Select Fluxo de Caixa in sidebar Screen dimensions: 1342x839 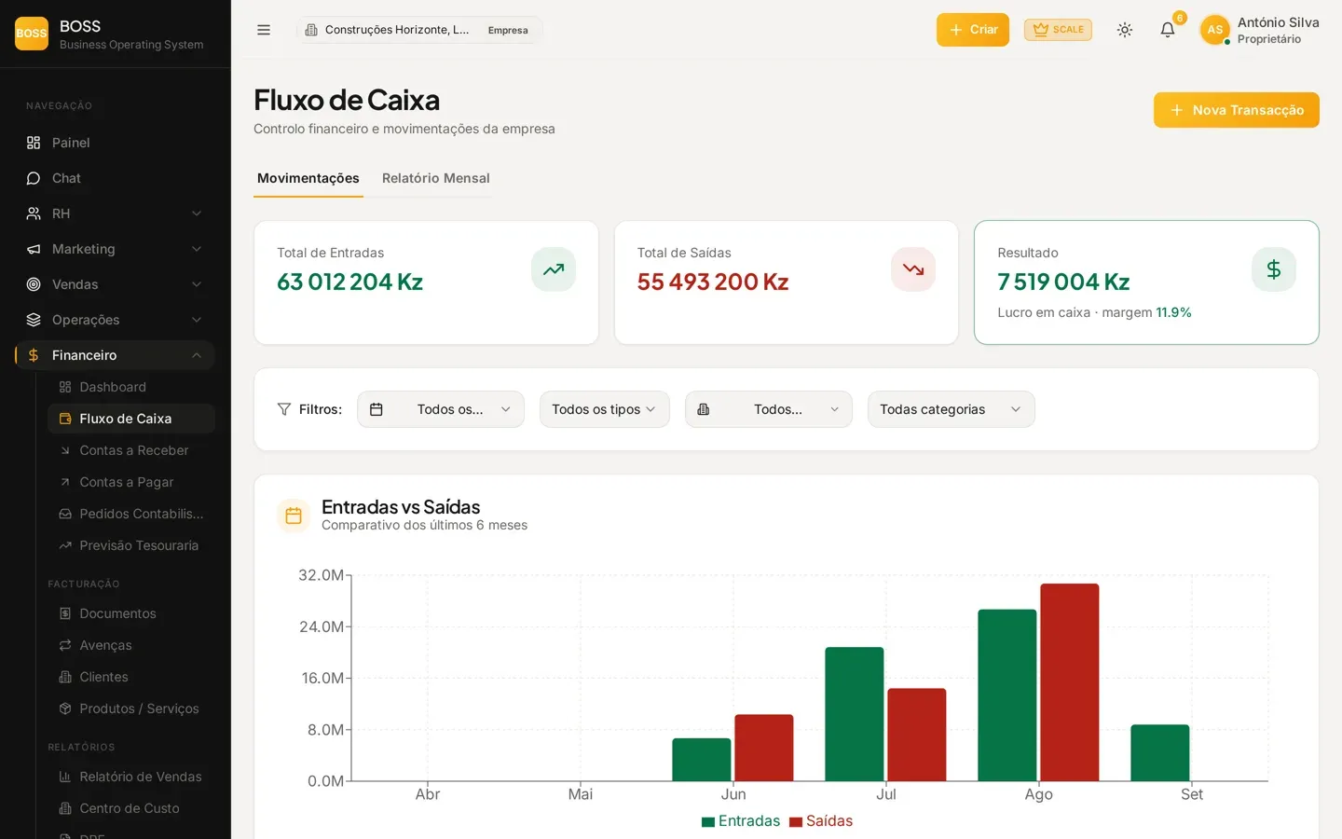click(131, 419)
